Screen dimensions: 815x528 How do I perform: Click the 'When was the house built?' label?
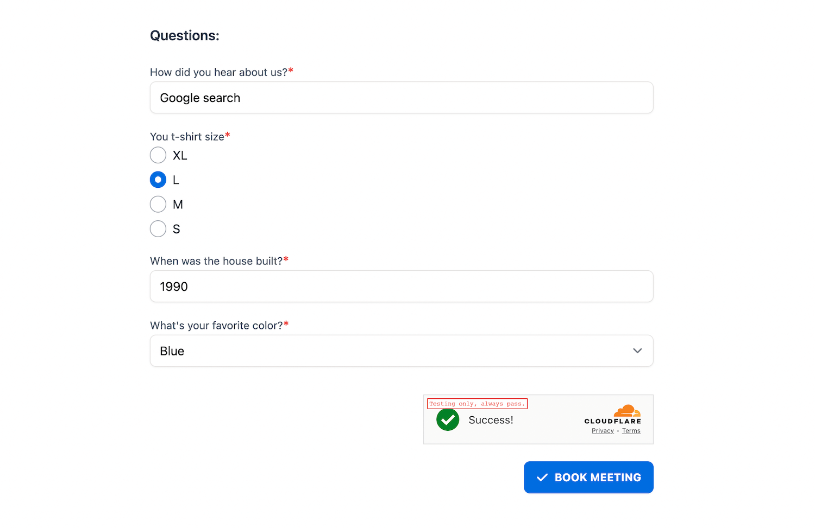[x=216, y=261]
